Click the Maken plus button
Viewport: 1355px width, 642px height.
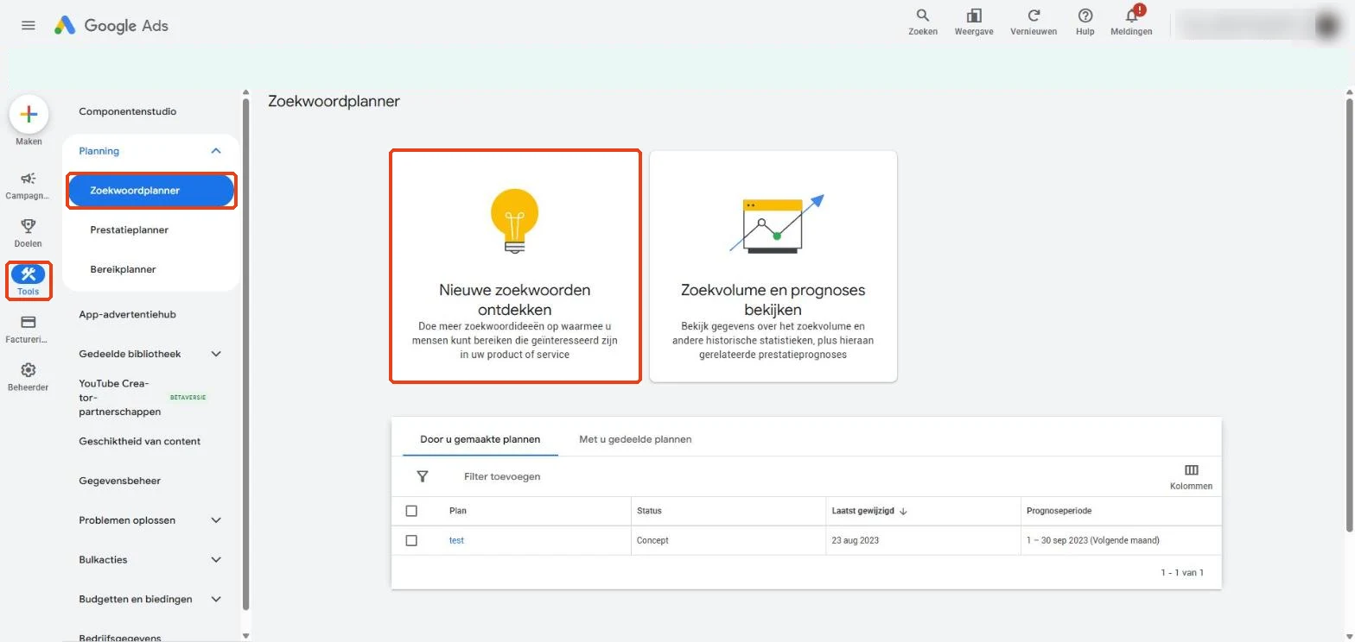click(29, 114)
